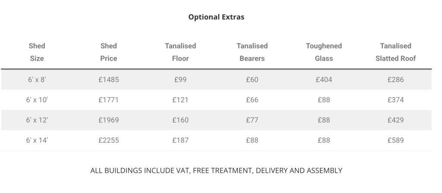Select the 6' x 12' size cell

coord(37,120)
